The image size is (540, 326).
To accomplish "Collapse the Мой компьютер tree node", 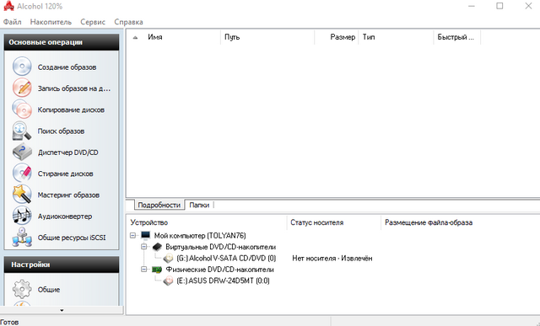I will 133,236.
